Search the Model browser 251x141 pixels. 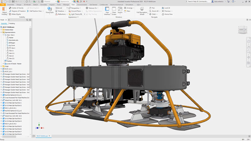[x=27, y=20]
